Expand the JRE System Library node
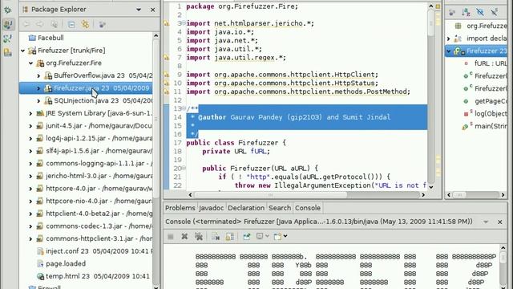The image size is (513, 289). click(30, 113)
